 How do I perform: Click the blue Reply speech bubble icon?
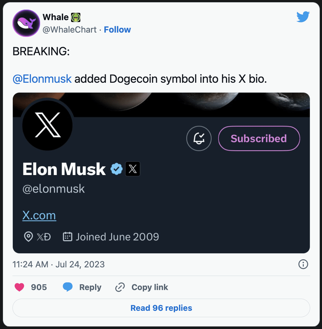tap(68, 287)
